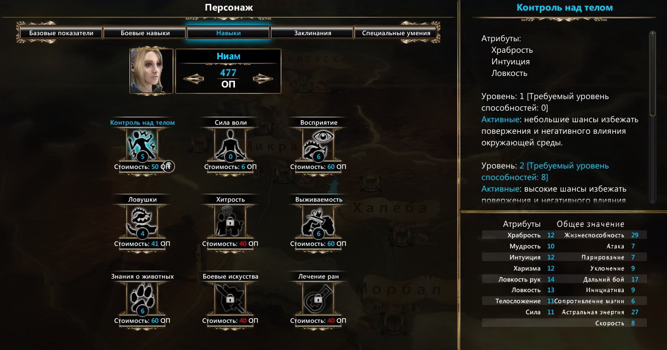Select the locked Хитрость skill icon
The image size is (667, 350).
(x=230, y=221)
